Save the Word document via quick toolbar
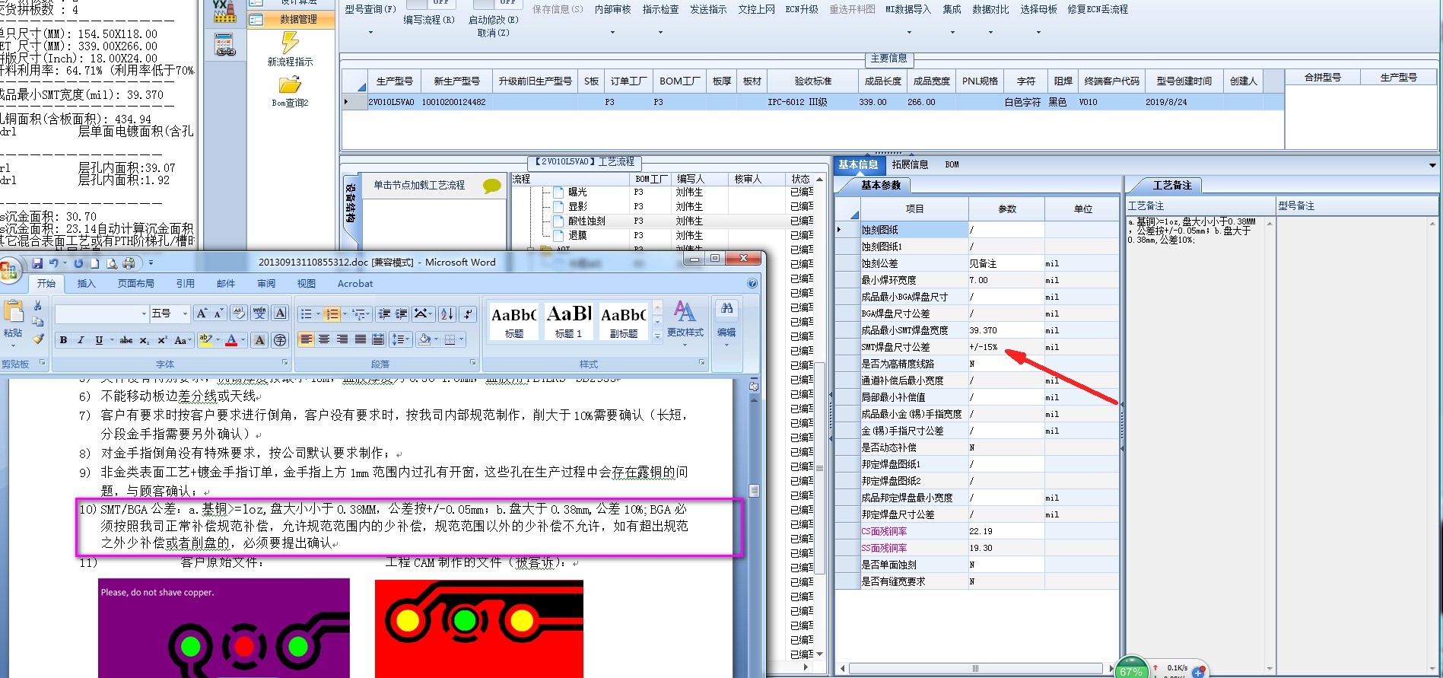The image size is (1443, 678). pyautogui.click(x=37, y=263)
